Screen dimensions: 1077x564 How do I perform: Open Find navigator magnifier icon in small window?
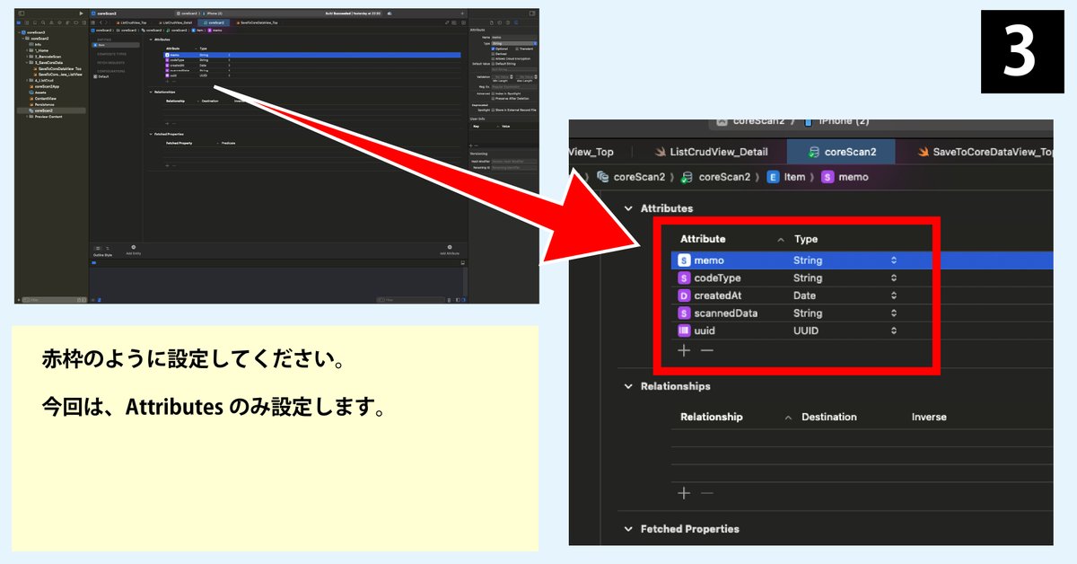pos(43,22)
